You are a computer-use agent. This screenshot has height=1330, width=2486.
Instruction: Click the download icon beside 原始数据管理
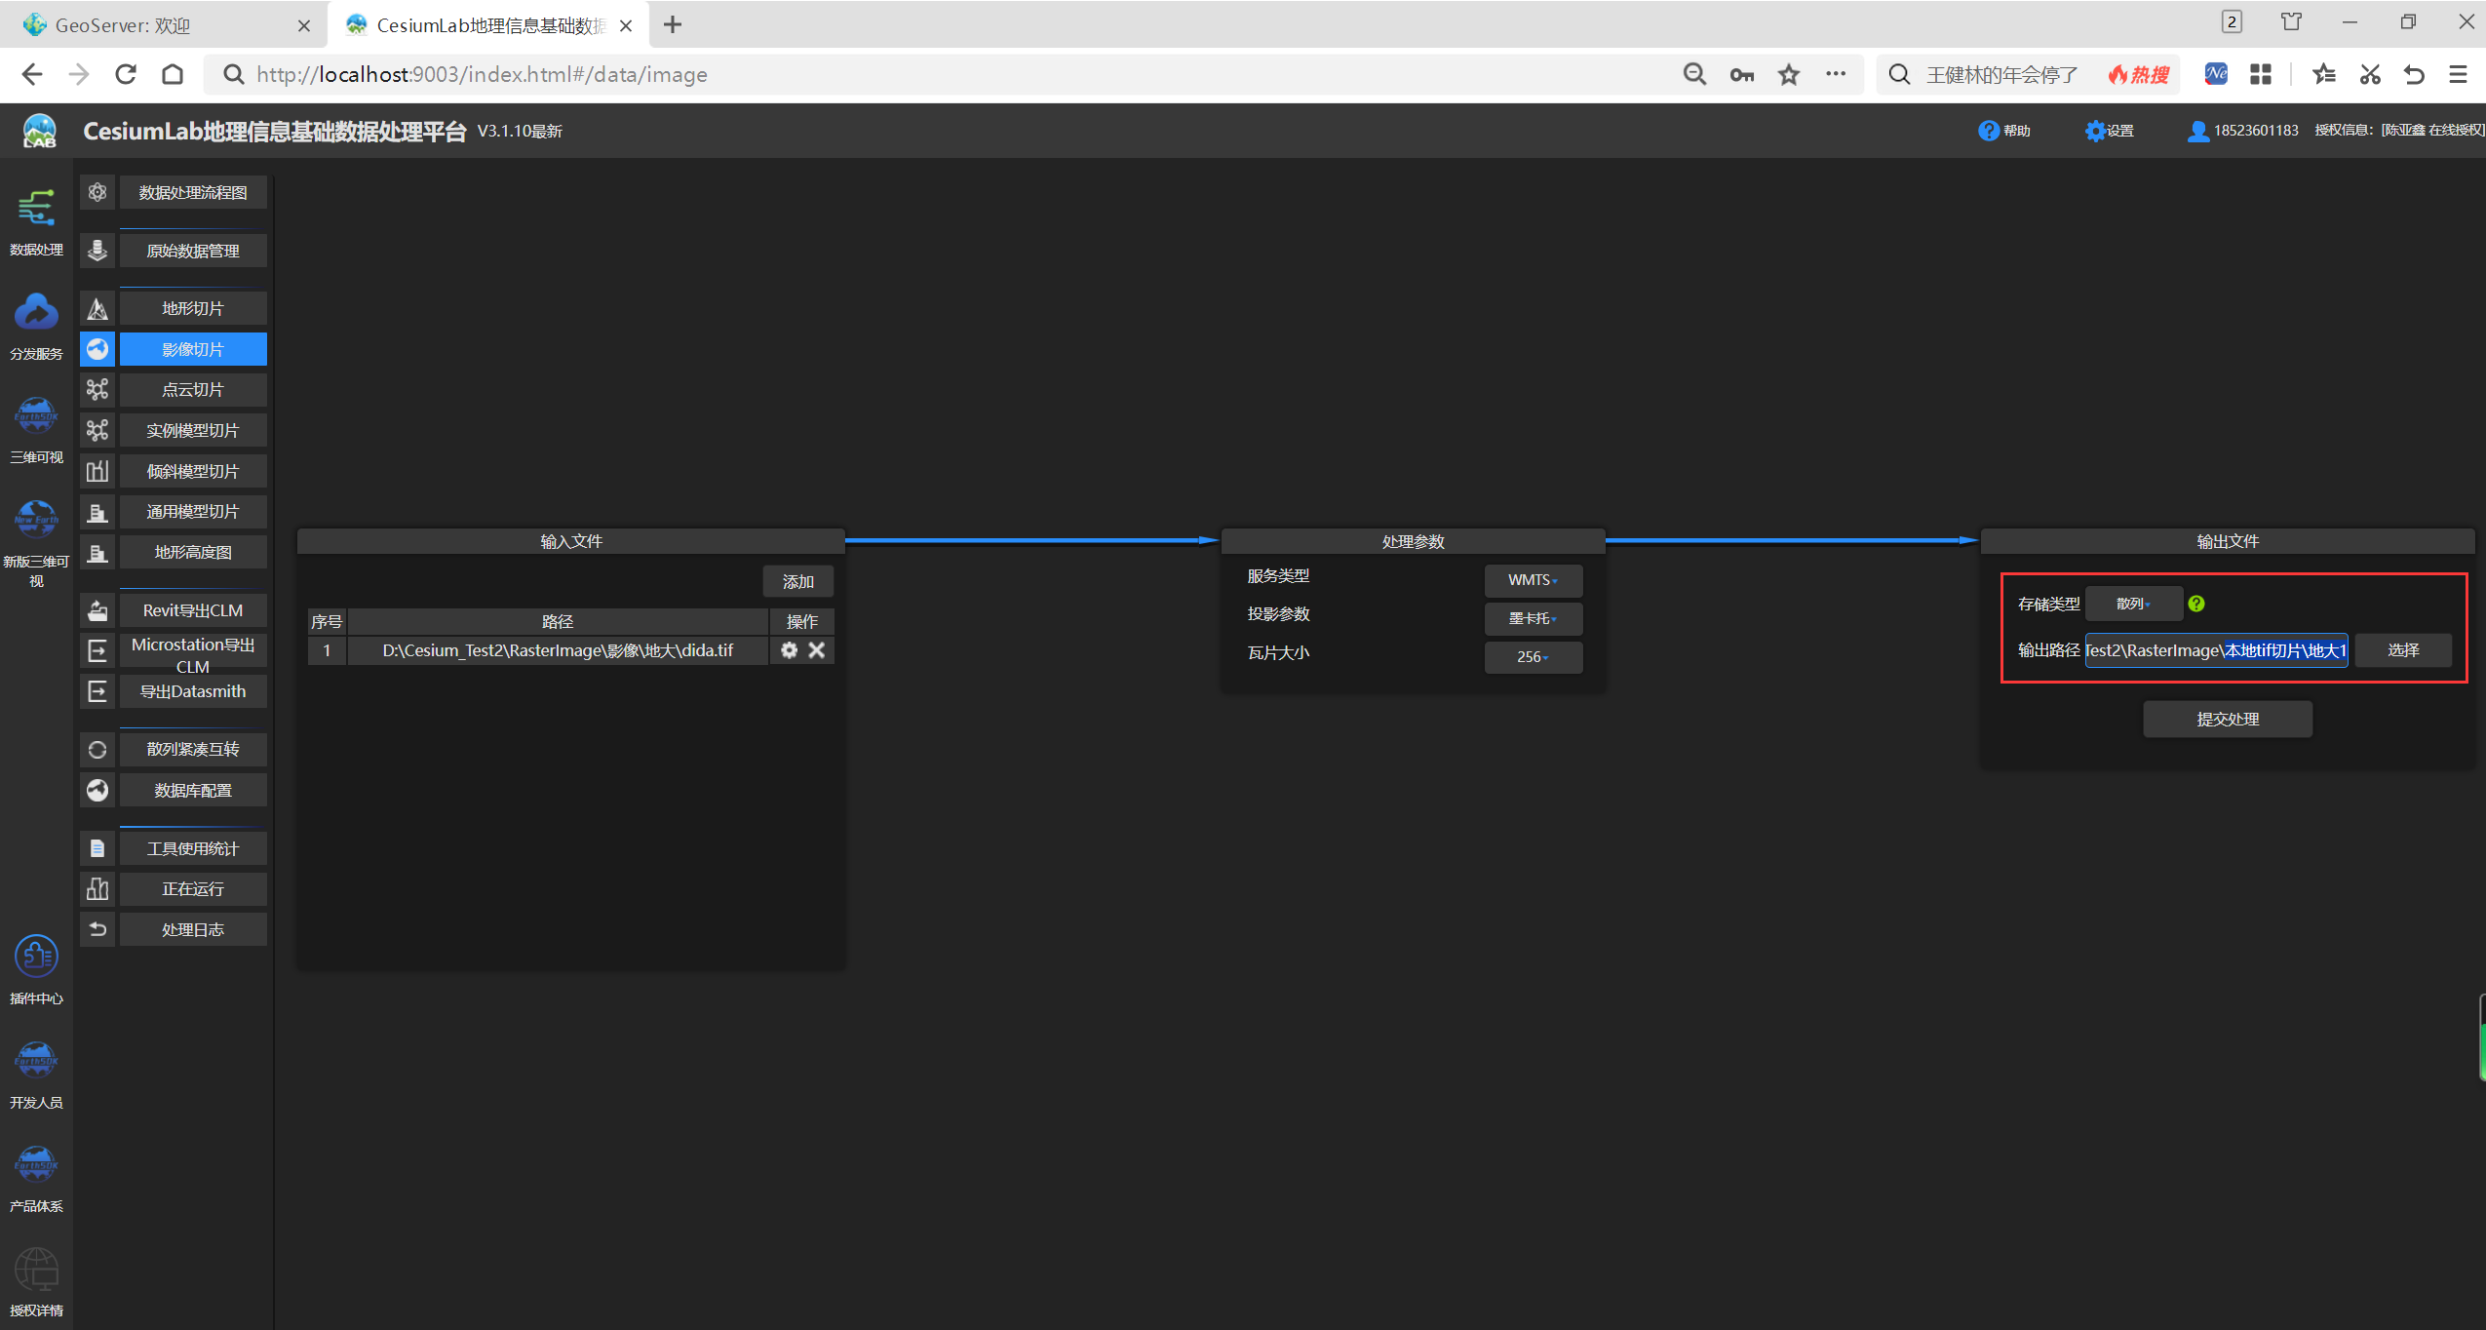pyautogui.click(x=97, y=251)
